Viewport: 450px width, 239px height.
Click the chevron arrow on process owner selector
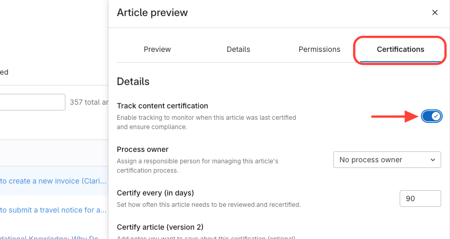(433, 160)
